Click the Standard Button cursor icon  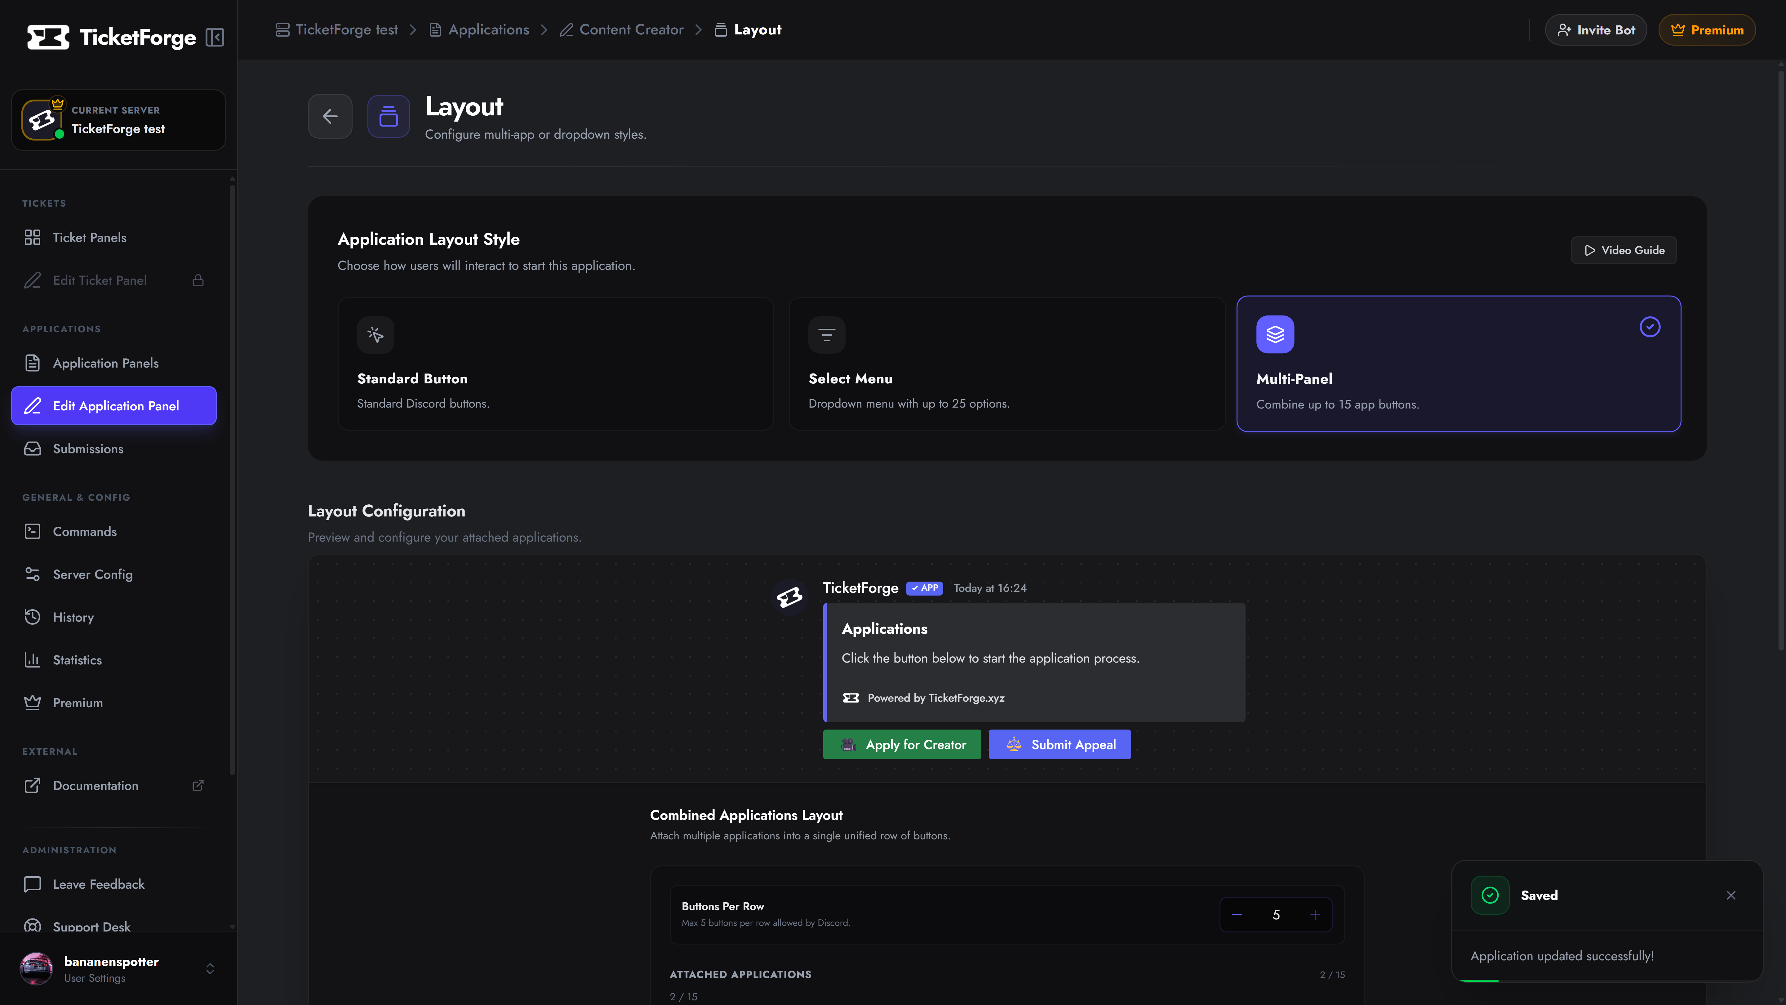pos(376,335)
